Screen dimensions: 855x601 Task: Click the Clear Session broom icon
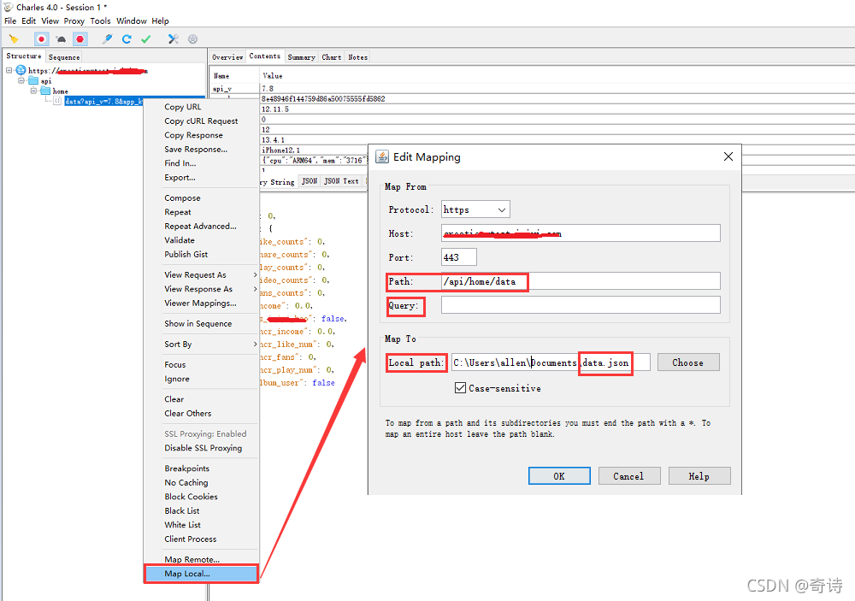tap(14, 39)
